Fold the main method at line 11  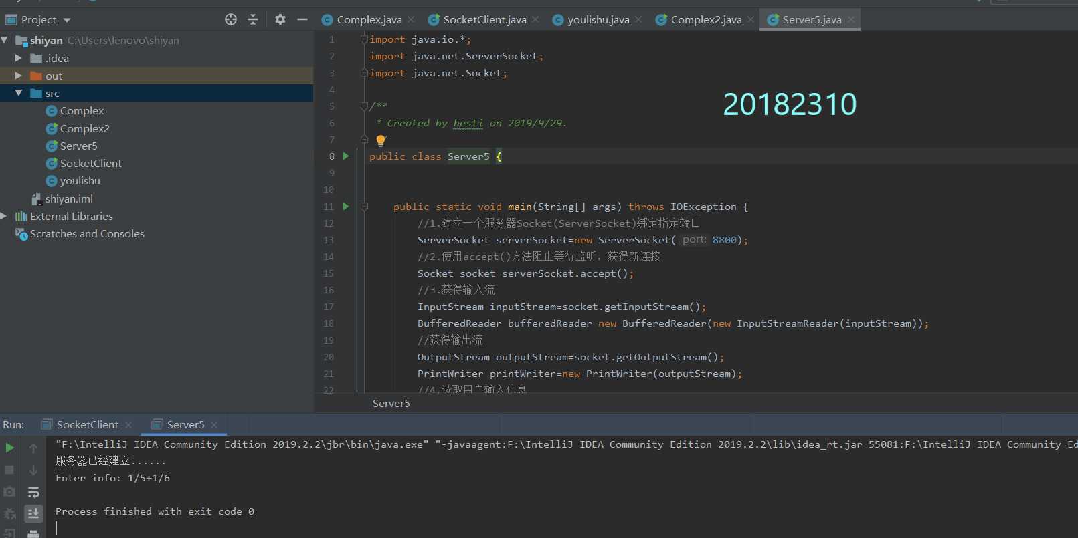pyautogui.click(x=364, y=207)
